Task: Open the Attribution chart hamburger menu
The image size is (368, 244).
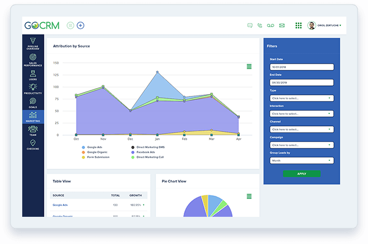Action: pos(249,67)
